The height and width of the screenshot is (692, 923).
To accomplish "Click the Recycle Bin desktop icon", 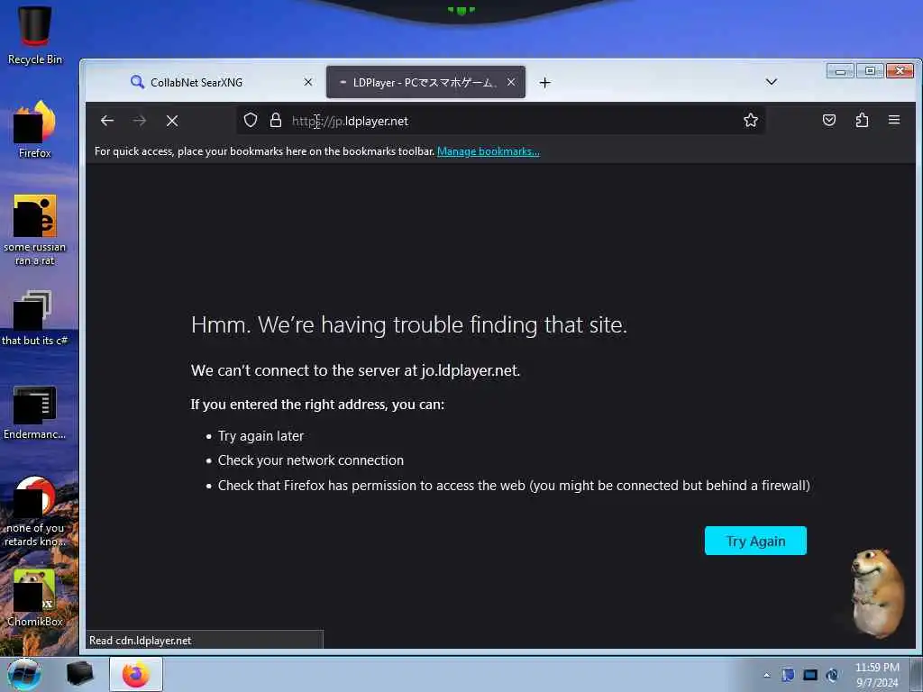I will [35, 35].
